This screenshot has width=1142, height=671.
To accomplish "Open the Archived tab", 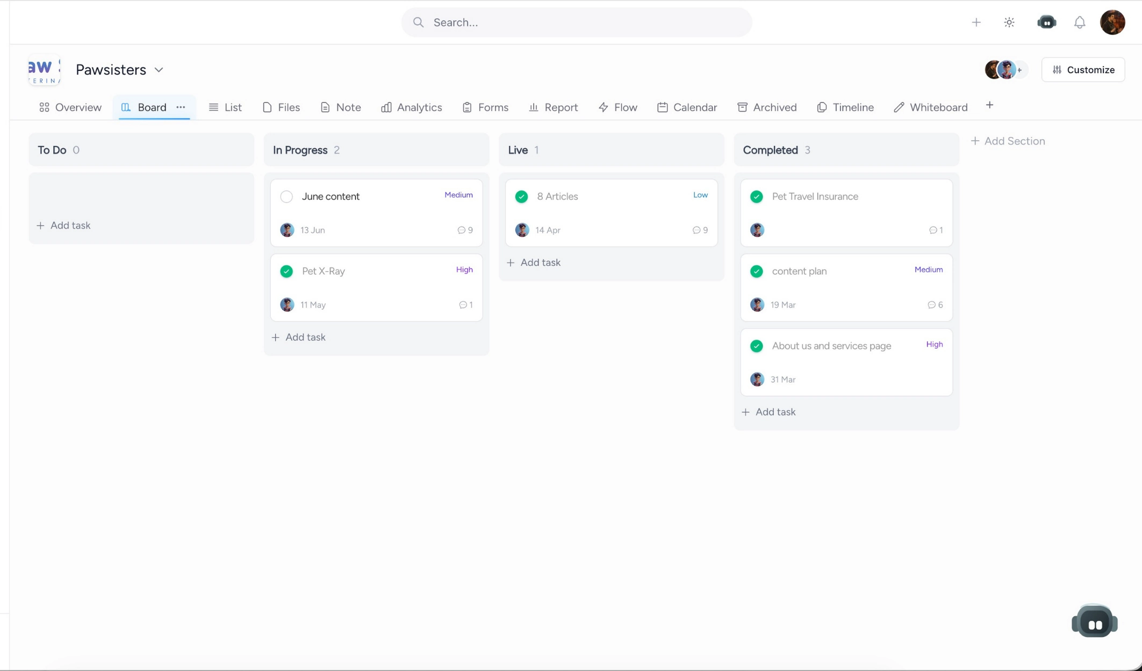I will [x=767, y=107].
